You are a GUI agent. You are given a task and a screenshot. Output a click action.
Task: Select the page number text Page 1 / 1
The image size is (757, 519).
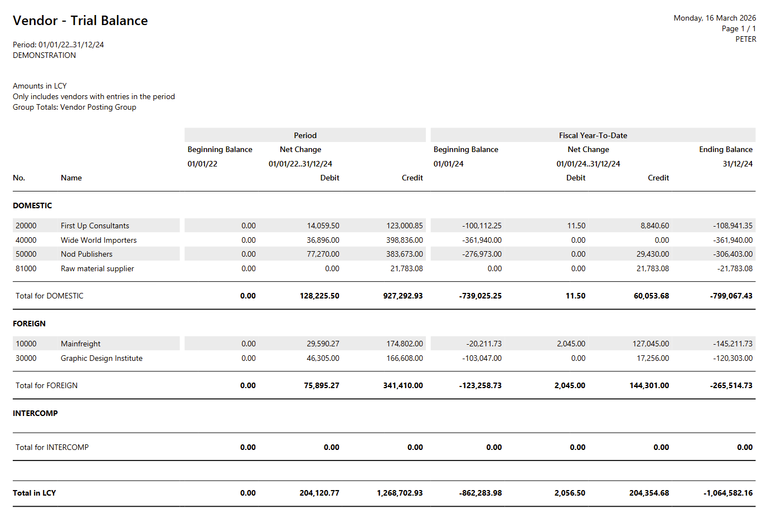739,28
